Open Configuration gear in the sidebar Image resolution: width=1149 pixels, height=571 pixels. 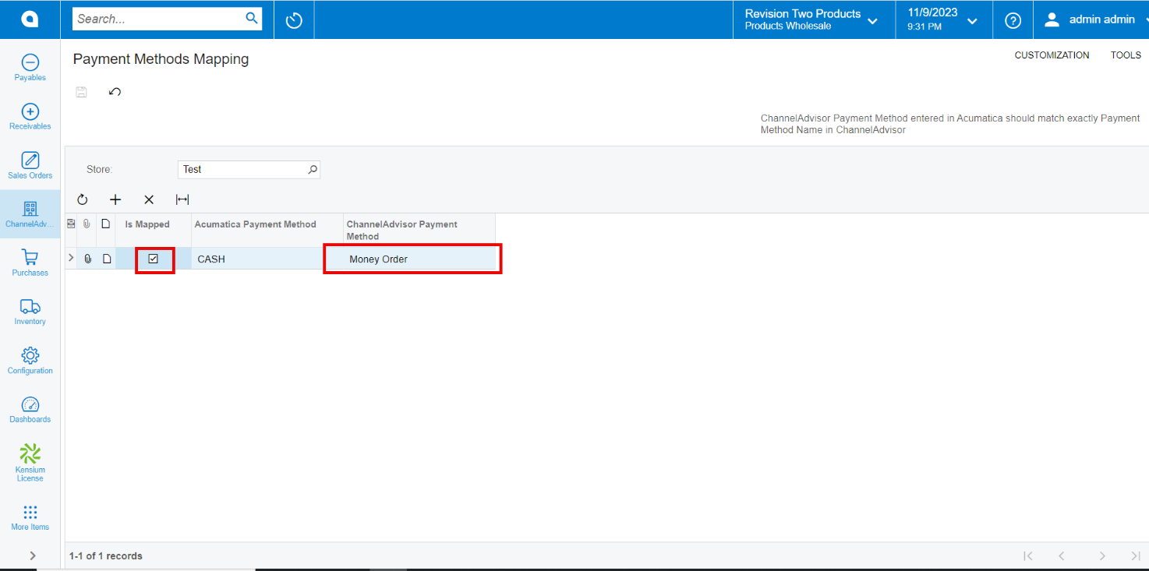tap(30, 361)
